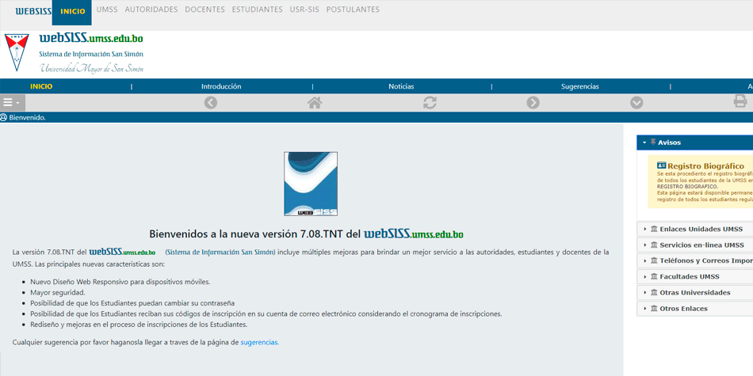Open the AUTORIDADES top menu item

[151, 9]
